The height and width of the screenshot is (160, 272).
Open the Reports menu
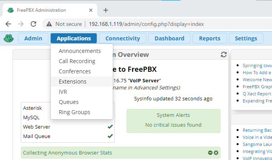tap(210, 38)
